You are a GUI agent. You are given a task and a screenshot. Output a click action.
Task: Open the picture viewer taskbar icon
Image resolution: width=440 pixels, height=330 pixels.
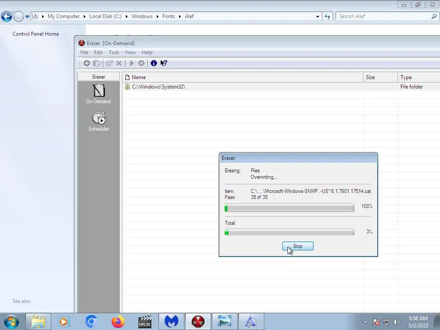click(225, 321)
